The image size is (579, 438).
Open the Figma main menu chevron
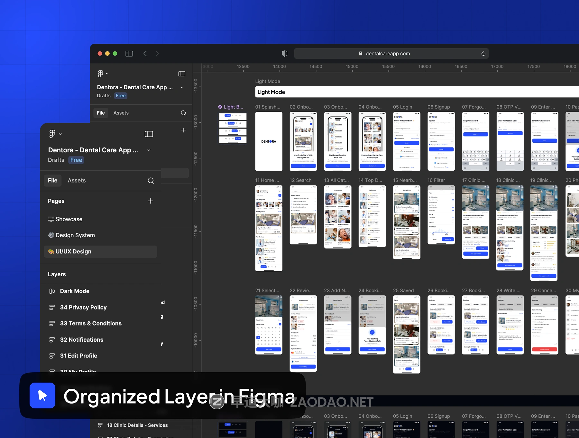pyautogui.click(x=60, y=134)
